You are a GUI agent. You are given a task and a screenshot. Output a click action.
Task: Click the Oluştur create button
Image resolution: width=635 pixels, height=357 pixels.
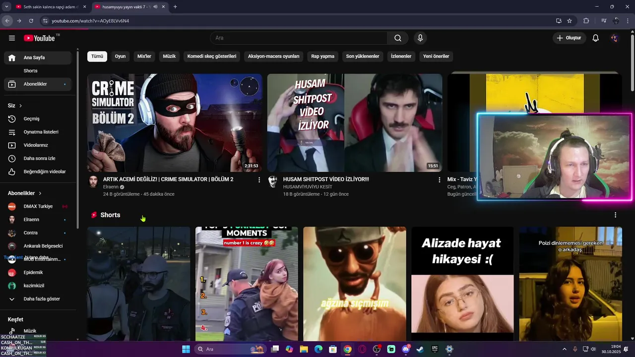click(570, 38)
